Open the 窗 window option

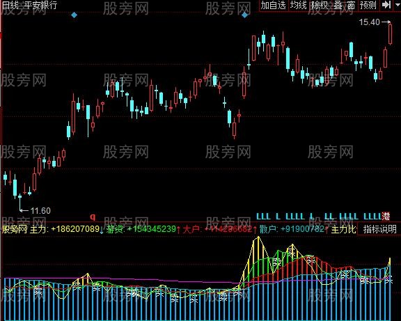click(351, 5)
